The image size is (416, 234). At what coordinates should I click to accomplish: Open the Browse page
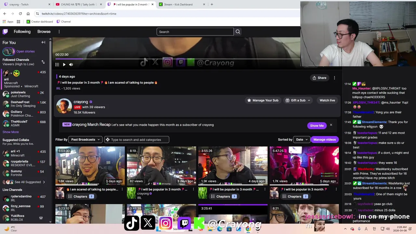44,32
